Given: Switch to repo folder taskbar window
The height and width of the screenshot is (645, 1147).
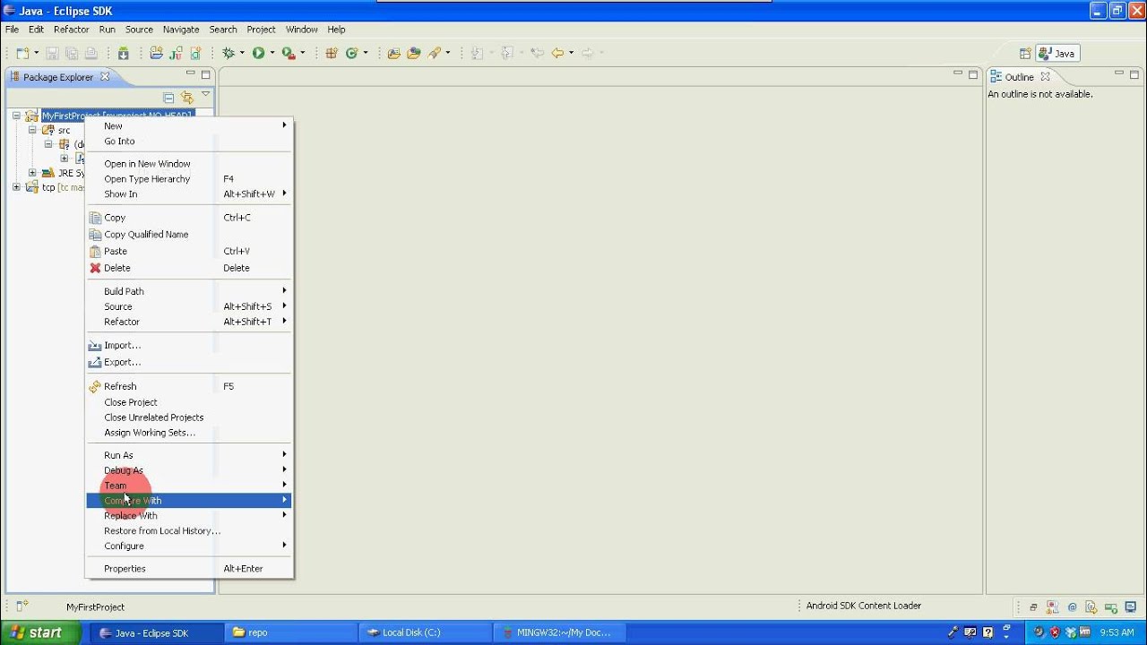Looking at the screenshot, I should [x=290, y=632].
